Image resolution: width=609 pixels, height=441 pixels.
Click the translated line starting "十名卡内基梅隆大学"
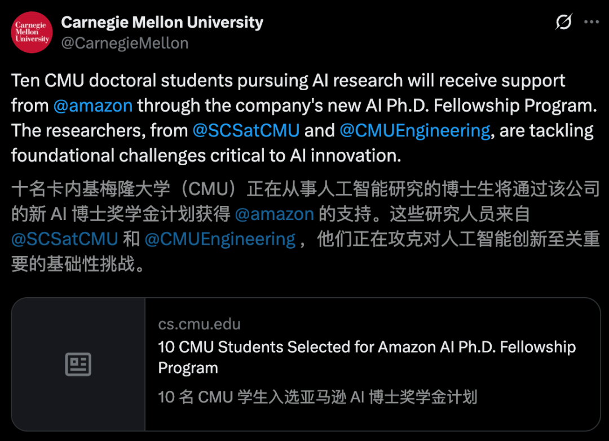coord(304,189)
